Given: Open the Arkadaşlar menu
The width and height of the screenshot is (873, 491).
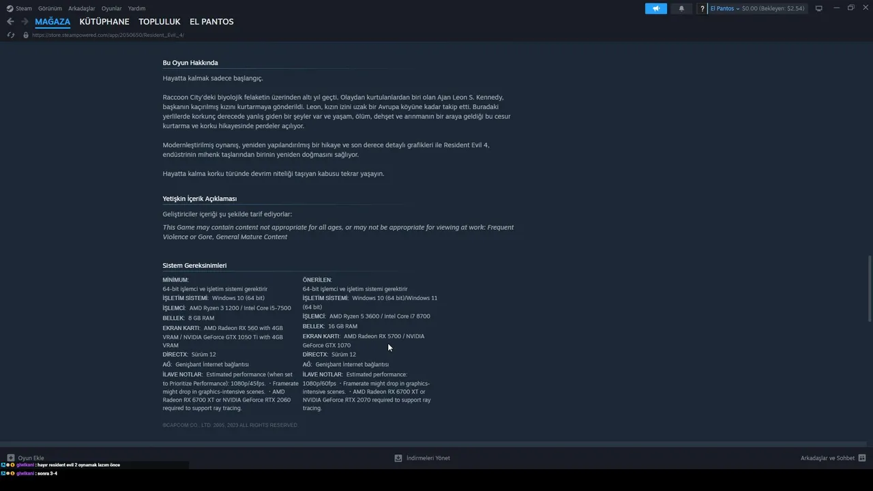Looking at the screenshot, I should [x=82, y=8].
